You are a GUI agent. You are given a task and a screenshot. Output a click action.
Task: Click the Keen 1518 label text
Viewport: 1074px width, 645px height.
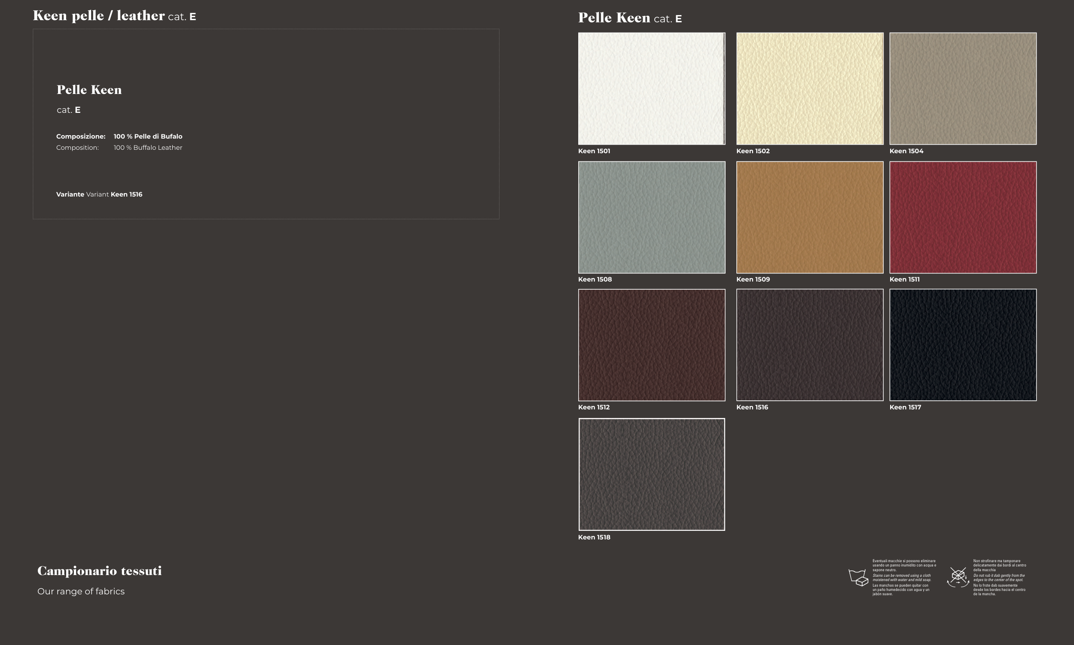pyautogui.click(x=594, y=538)
